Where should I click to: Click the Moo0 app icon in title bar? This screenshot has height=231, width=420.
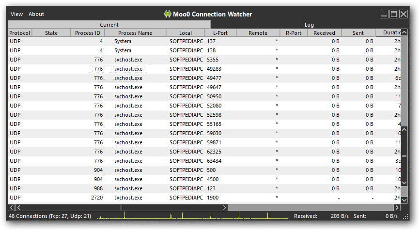(168, 14)
